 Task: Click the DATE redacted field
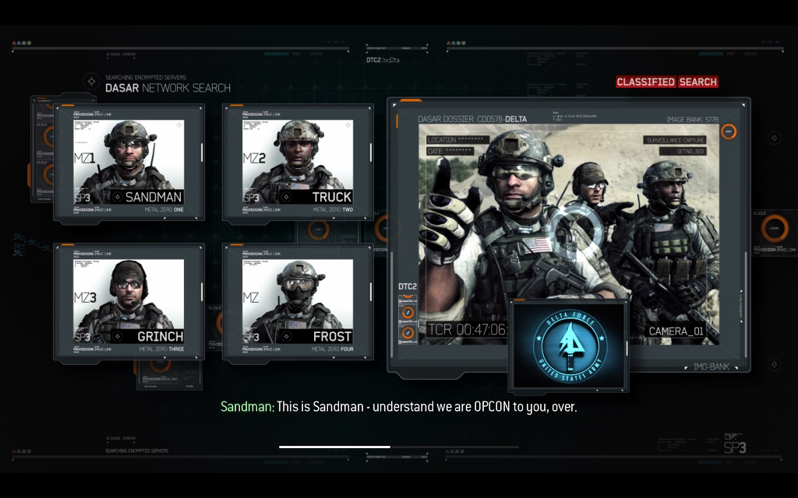[x=450, y=152]
